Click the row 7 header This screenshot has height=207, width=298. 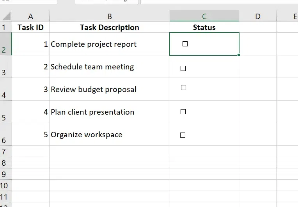tap(5, 151)
